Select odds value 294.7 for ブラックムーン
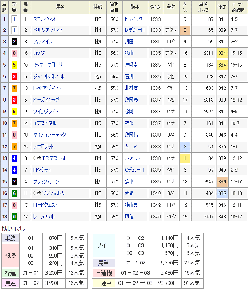This screenshot has width=248, height=289. [x=209, y=182]
